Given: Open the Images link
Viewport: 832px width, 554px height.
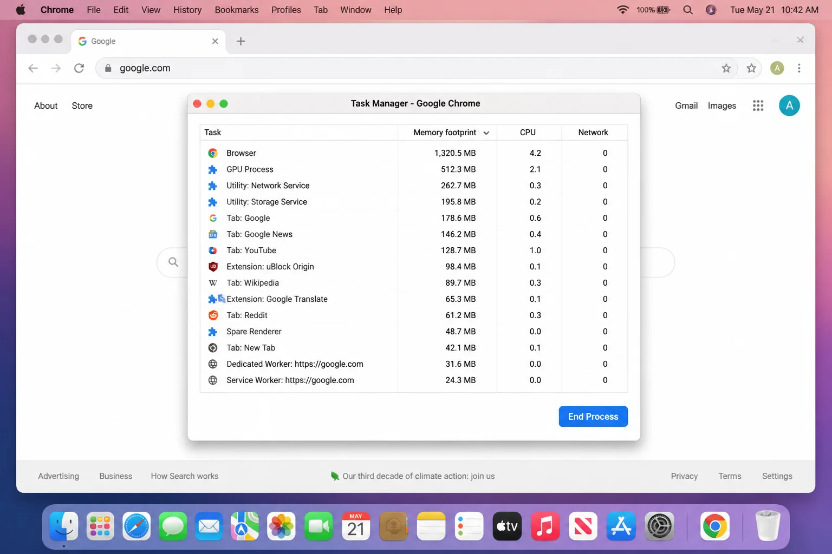Looking at the screenshot, I should (722, 105).
